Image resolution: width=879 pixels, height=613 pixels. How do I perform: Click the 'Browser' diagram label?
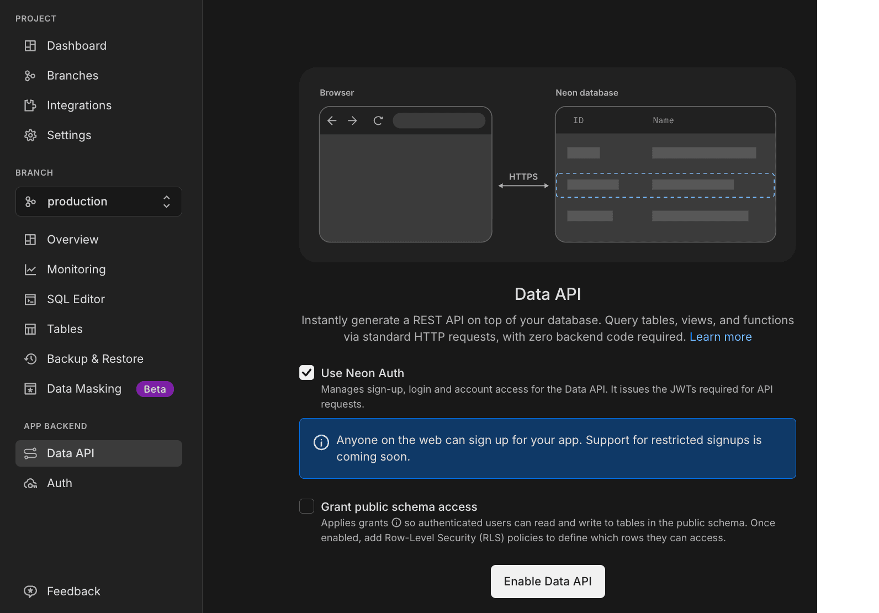point(337,93)
